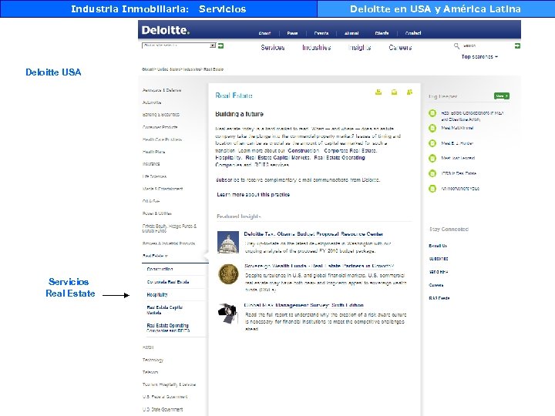The height and width of the screenshot is (416, 555).
Task: Click the RSS Feeds link
Action: point(439,298)
